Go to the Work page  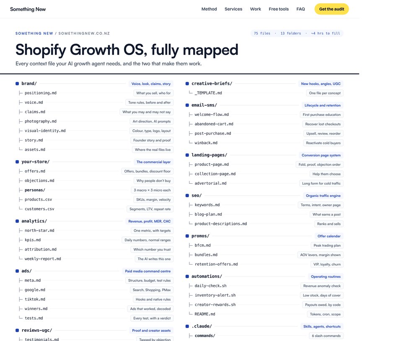coord(256,9)
